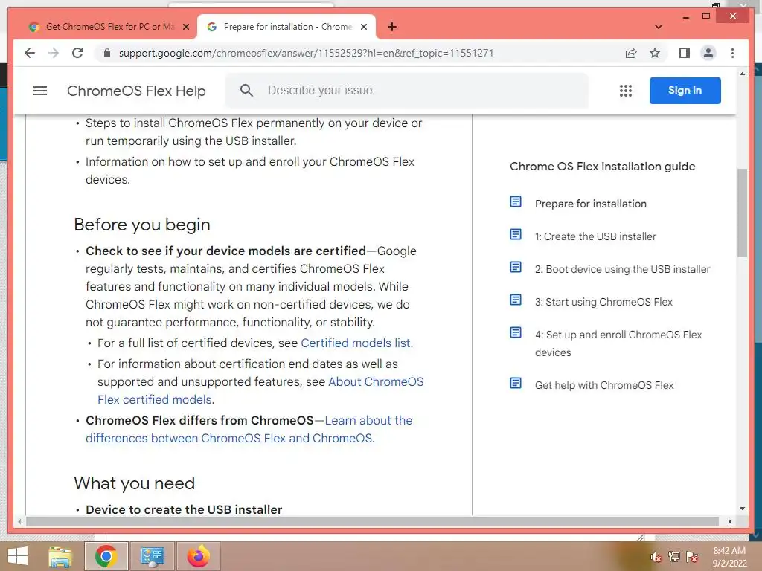Click the search magnifier icon
762x571 pixels.
[x=246, y=90]
